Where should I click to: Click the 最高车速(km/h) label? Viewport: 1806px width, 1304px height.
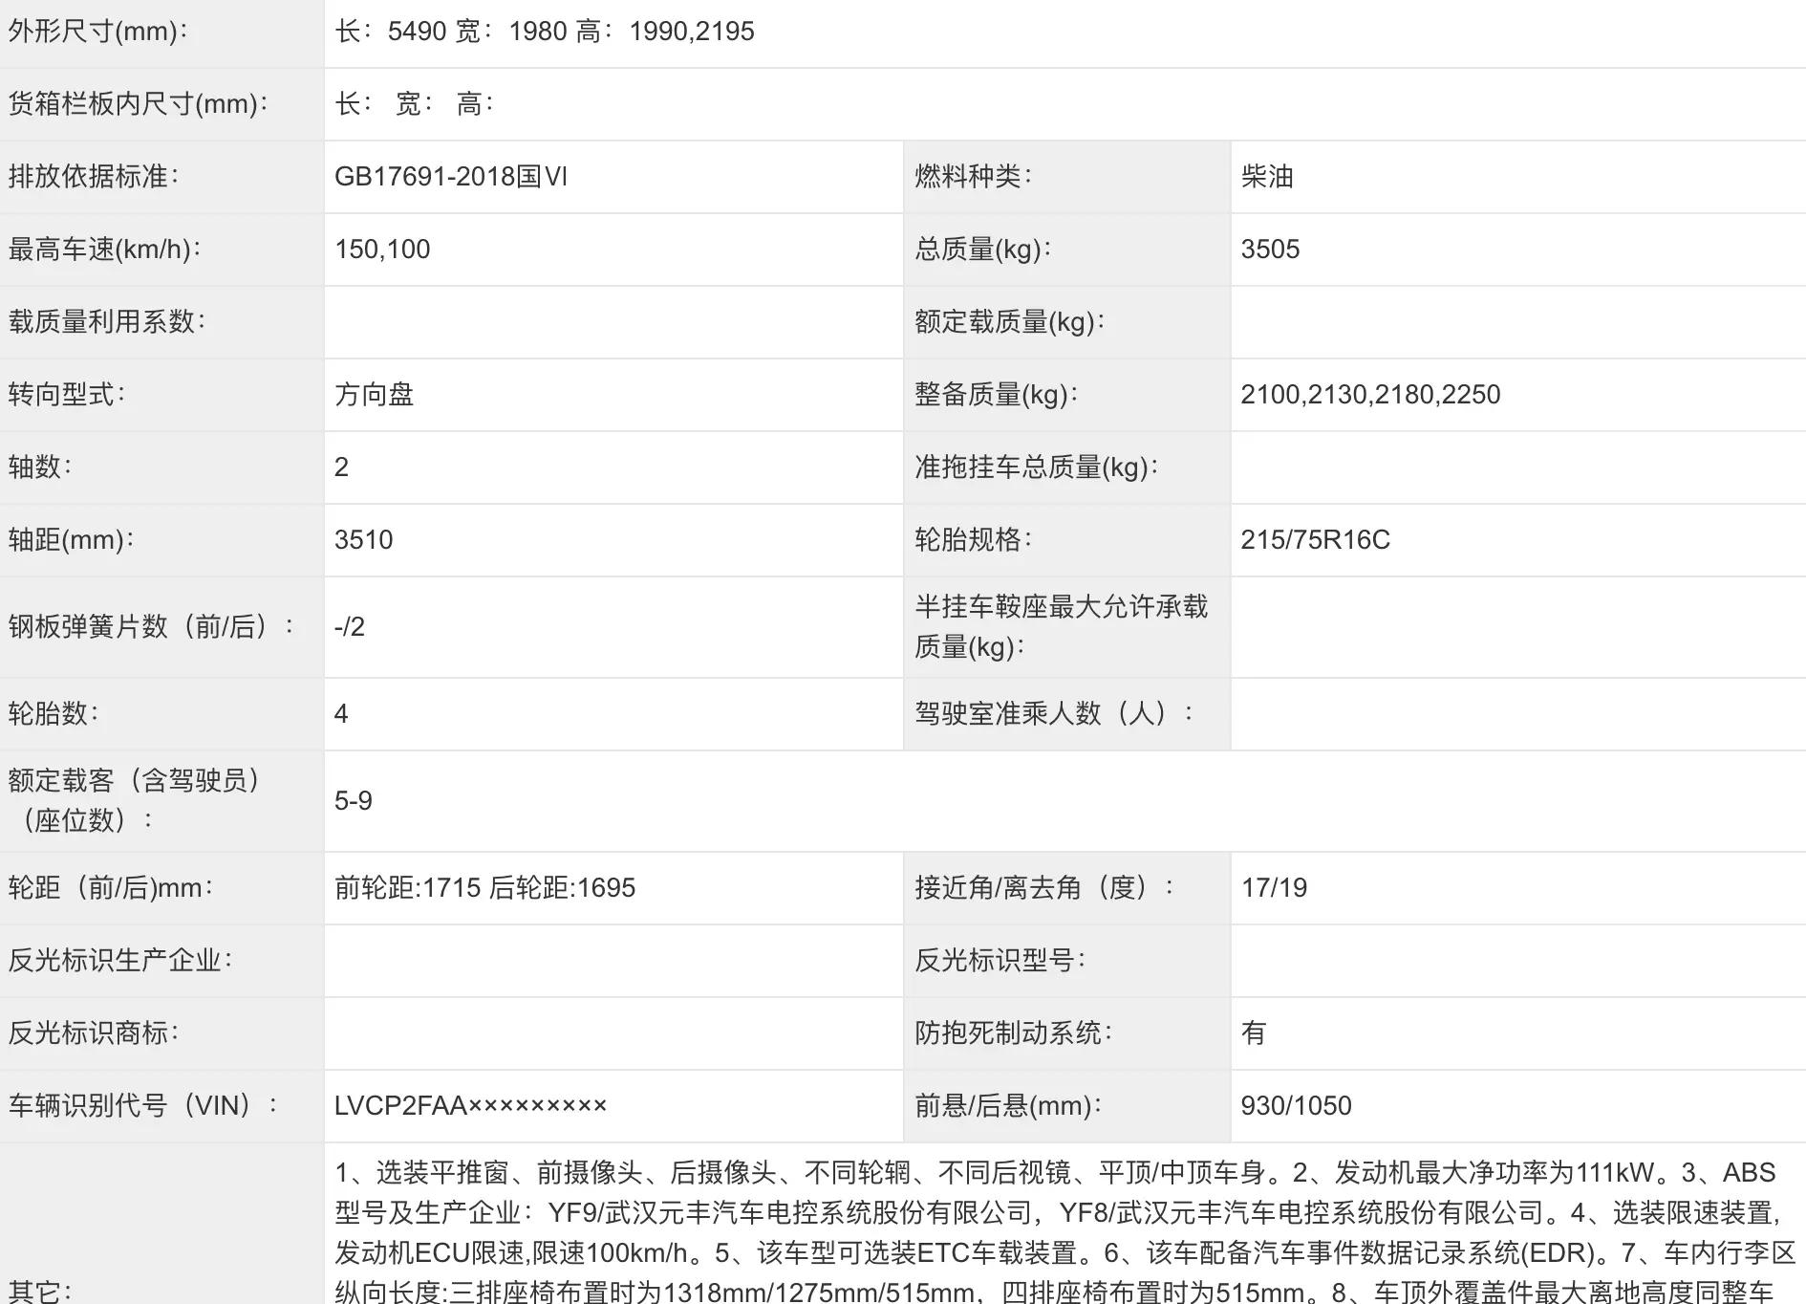pyautogui.click(x=105, y=250)
